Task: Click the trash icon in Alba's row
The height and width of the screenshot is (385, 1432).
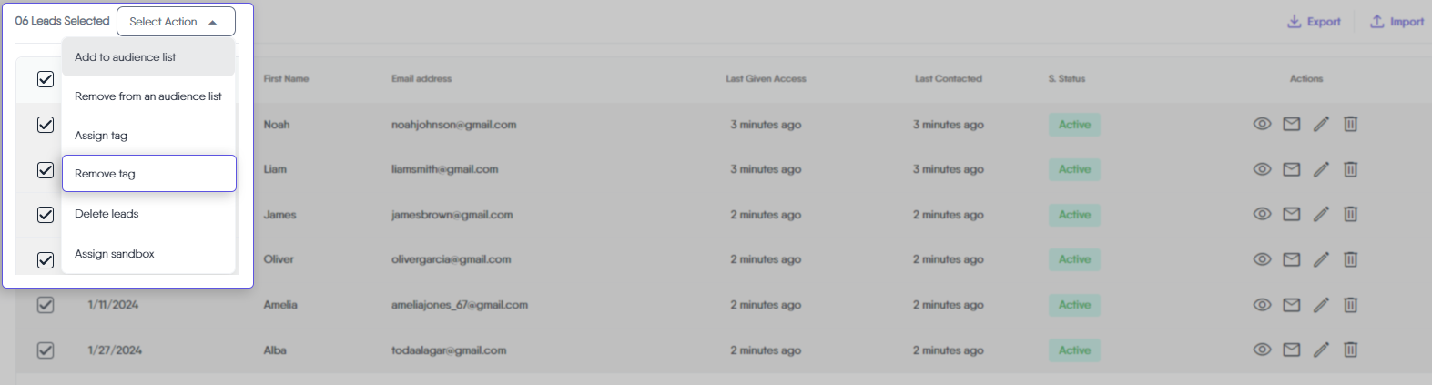Action: (x=1350, y=350)
